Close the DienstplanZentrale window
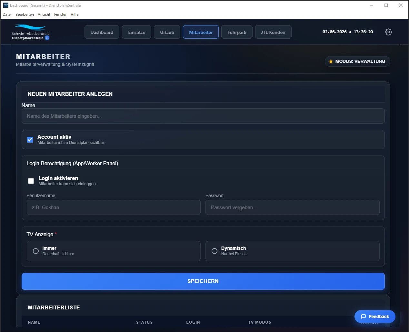The width and height of the screenshot is (409, 332). (x=401, y=5)
